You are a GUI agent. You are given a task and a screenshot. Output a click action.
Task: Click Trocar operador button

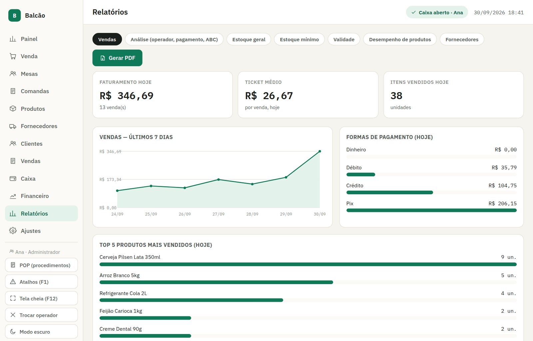click(x=41, y=315)
